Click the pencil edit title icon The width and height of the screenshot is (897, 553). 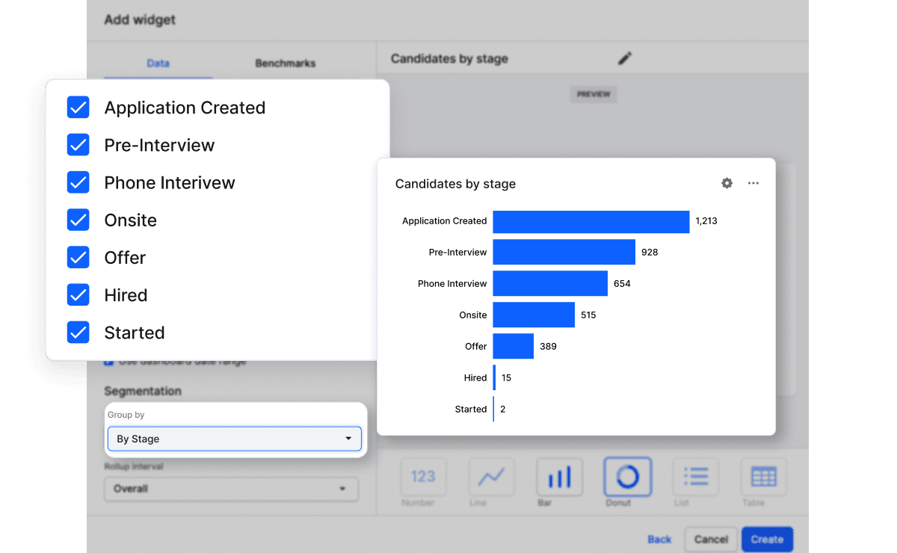coord(625,58)
